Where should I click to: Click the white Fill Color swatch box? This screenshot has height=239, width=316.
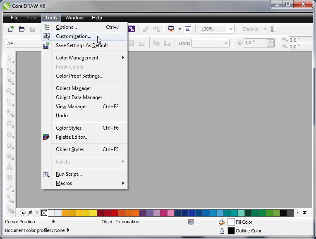pos(231,222)
